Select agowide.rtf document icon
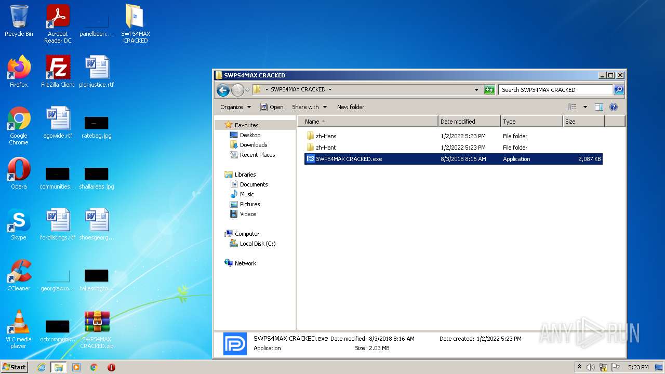 click(58, 123)
